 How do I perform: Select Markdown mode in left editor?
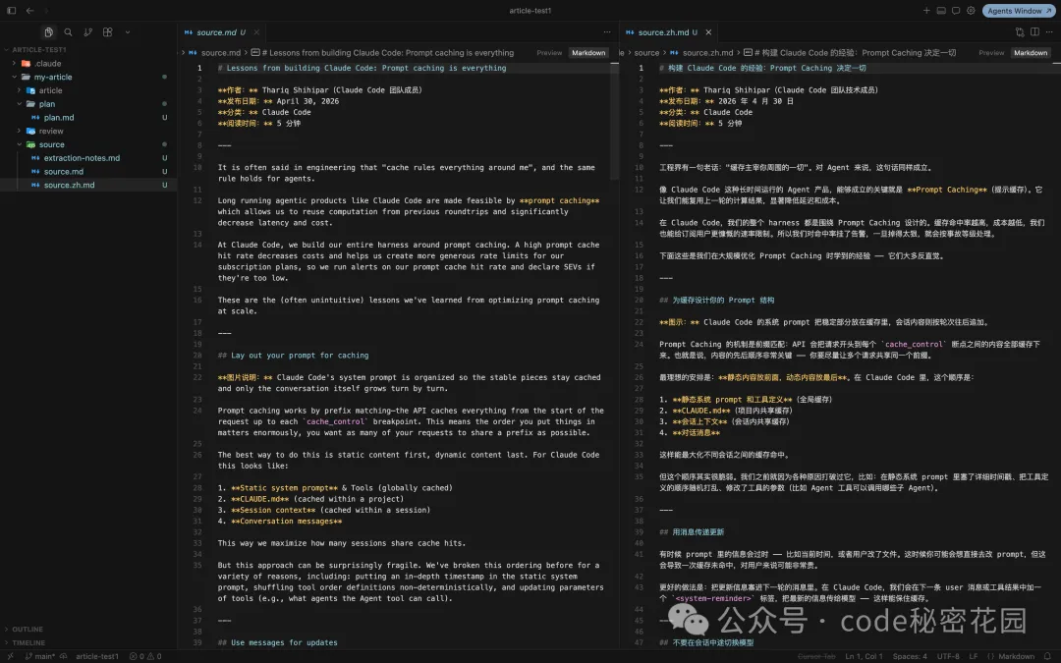point(588,53)
